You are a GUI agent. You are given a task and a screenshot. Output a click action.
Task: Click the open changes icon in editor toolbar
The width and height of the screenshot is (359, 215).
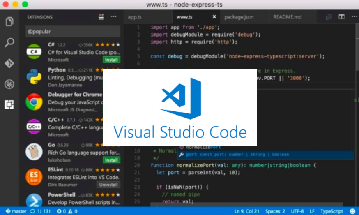(329, 17)
